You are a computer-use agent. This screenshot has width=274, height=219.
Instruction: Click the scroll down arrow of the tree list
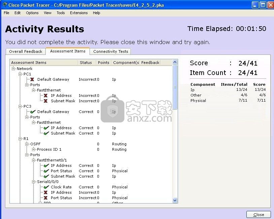[x=175, y=200]
